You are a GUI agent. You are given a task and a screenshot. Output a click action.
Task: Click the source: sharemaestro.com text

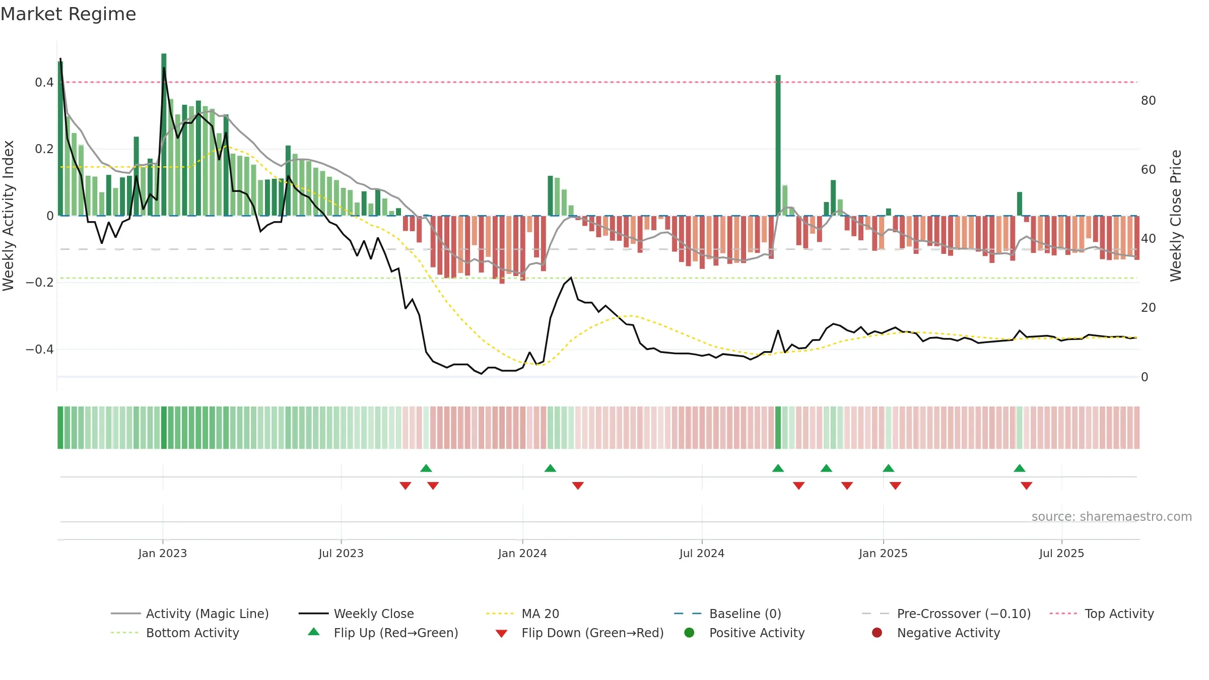point(1112,517)
